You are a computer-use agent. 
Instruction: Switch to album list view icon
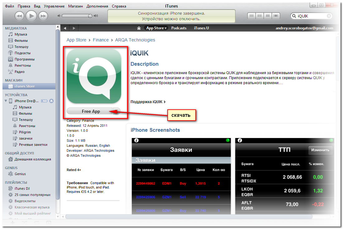(x=260, y=16)
